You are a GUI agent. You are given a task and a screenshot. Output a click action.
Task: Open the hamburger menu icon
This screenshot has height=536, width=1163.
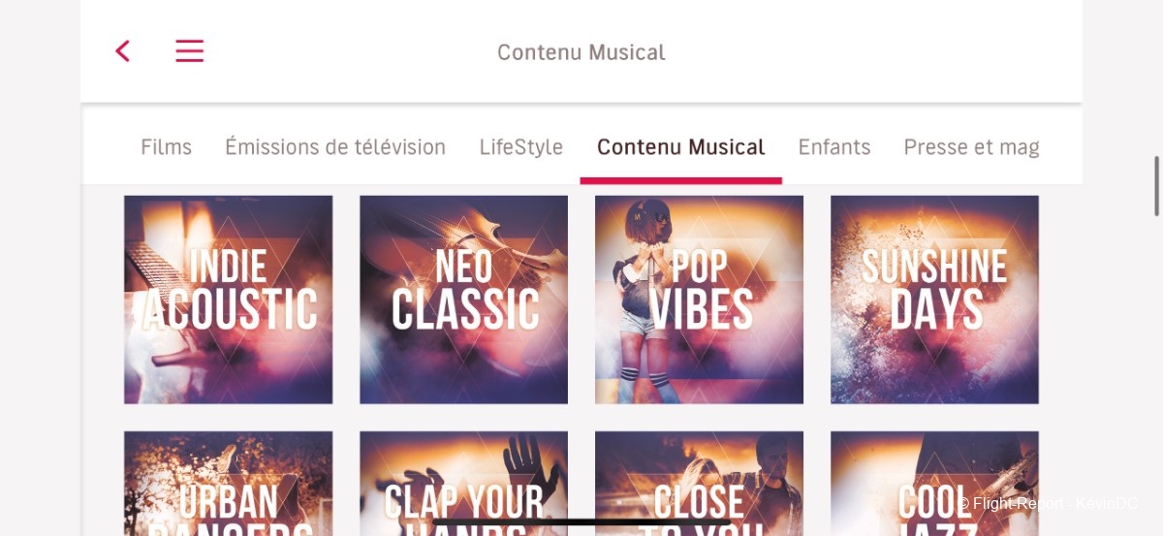point(190,50)
